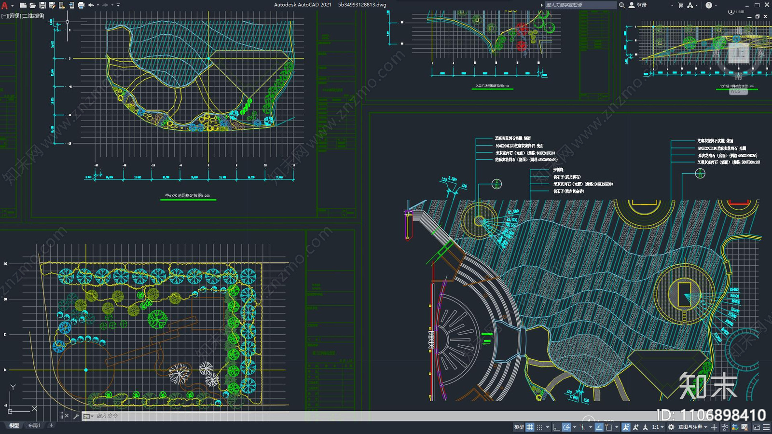
Task: Click the command line customize wrench icon
Action: pyautogui.click(x=76, y=416)
